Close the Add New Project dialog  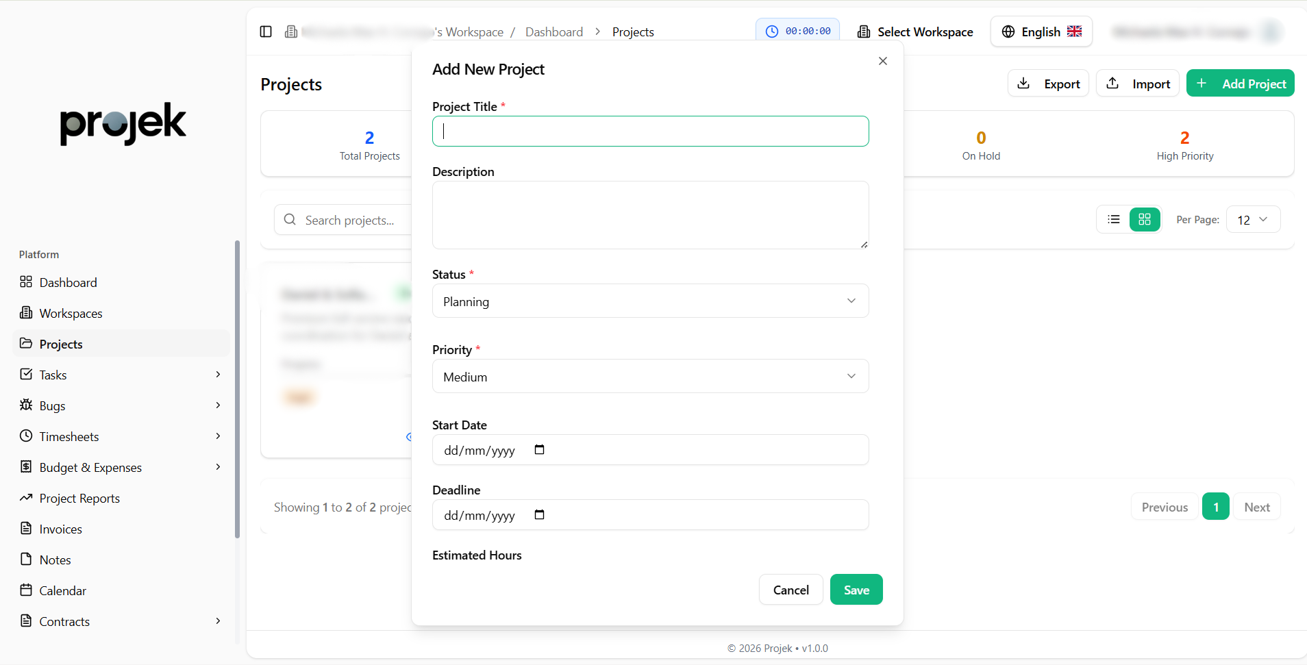882,61
